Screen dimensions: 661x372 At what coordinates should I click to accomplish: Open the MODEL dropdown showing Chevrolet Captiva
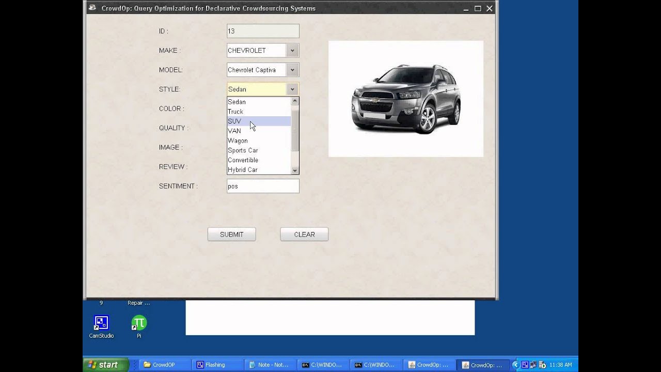coord(263,70)
